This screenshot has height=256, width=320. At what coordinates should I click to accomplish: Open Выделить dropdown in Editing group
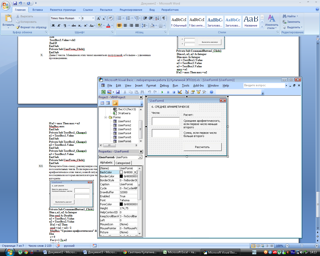pos(301,27)
